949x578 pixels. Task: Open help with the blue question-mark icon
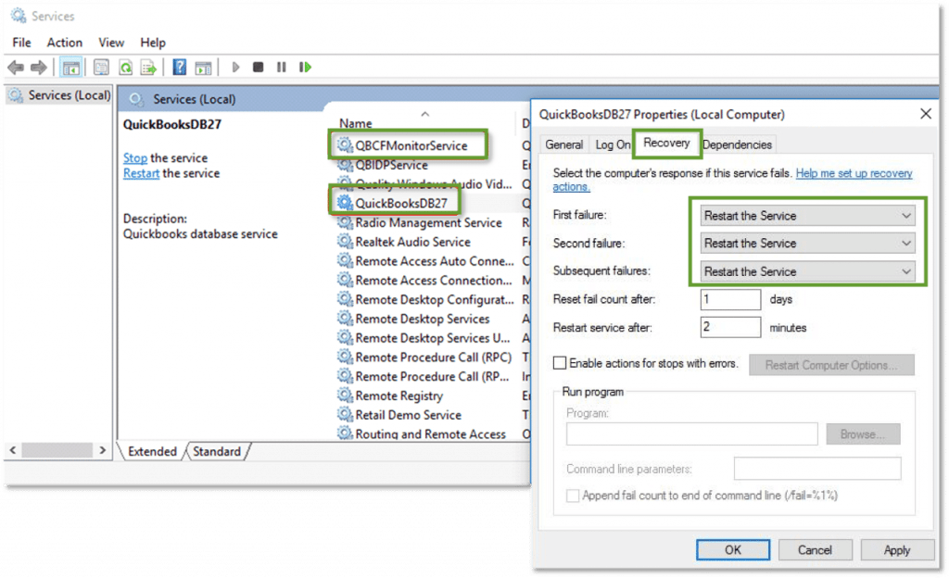click(180, 67)
